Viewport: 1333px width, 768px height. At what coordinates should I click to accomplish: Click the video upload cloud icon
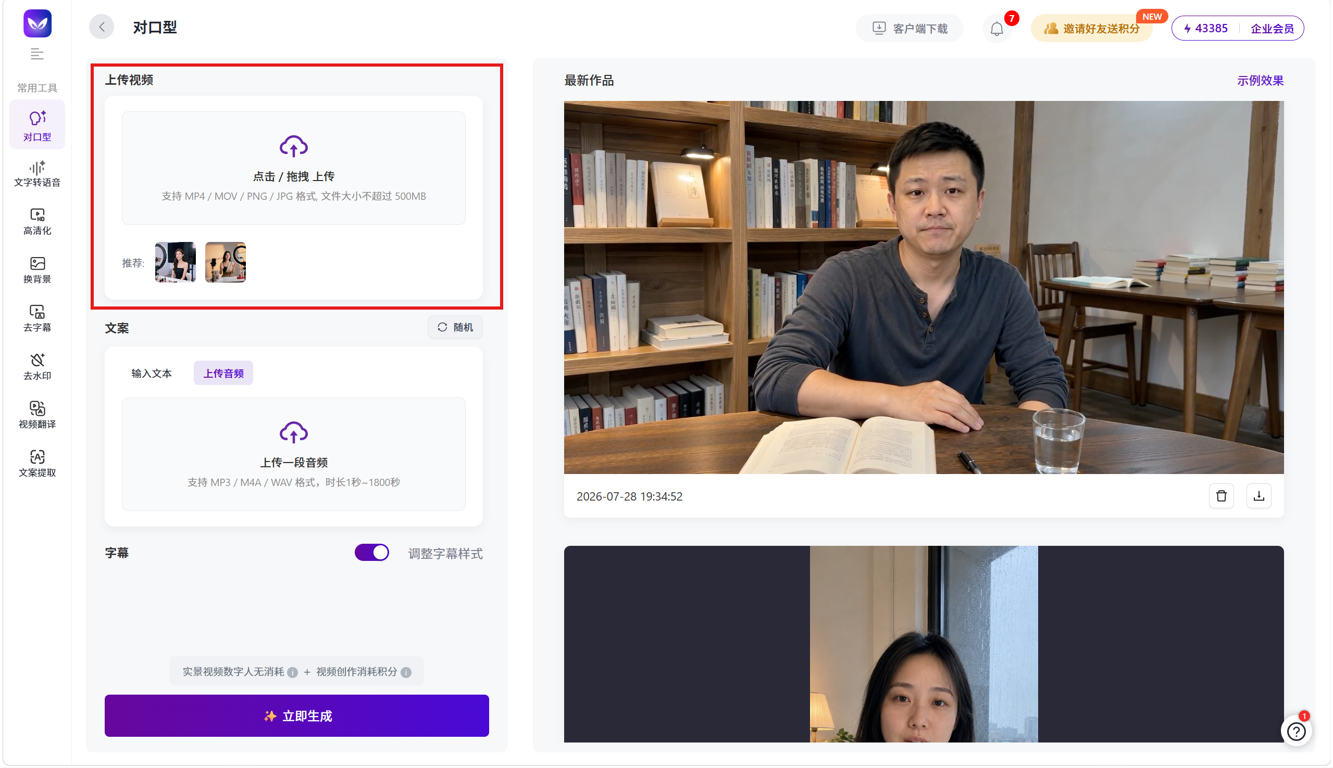[293, 147]
